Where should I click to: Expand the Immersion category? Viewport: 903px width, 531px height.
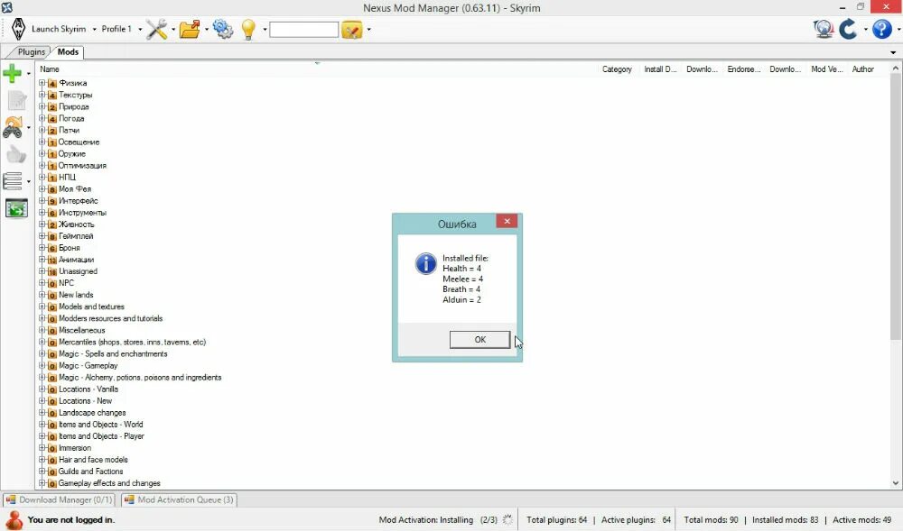click(x=42, y=448)
